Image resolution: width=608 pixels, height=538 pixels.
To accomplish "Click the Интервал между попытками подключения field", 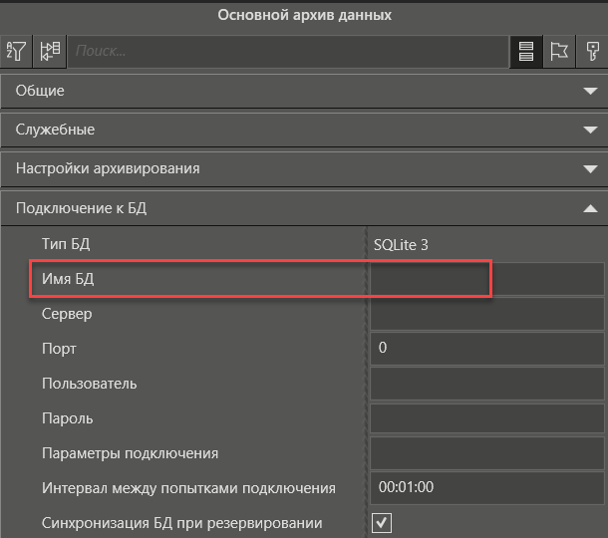I will pyautogui.click(x=487, y=487).
